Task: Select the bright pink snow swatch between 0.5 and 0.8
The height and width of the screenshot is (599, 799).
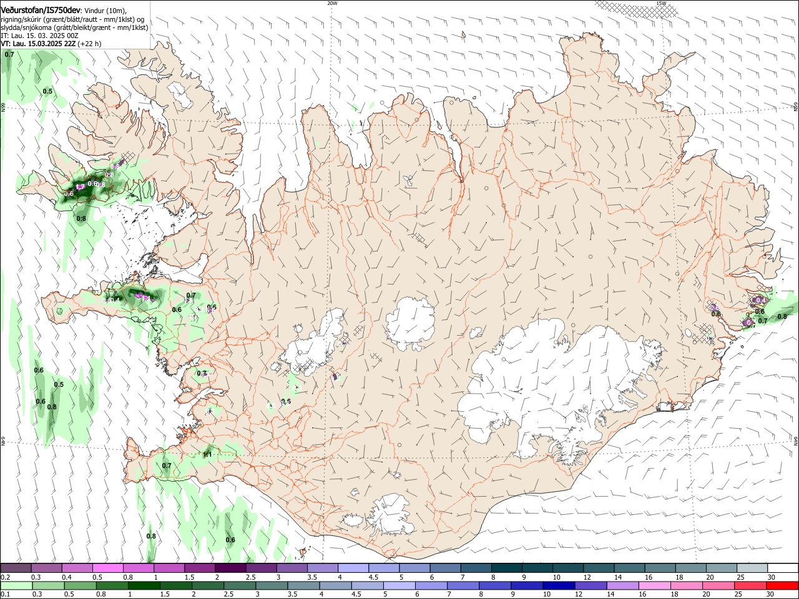Action: pyautogui.click(x=107, y=568)
